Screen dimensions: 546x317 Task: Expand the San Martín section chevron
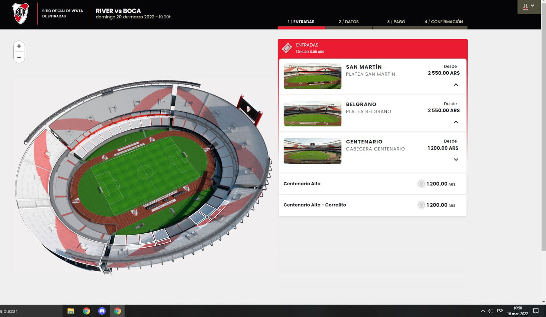pyautogui.click(x=456, y=85)
